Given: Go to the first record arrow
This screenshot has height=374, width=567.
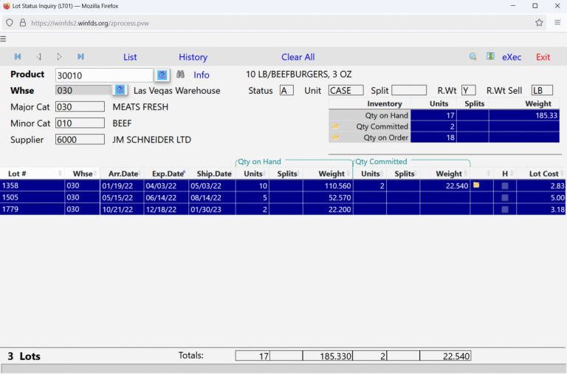Looking at the screenshot, I should click(18, 57).
